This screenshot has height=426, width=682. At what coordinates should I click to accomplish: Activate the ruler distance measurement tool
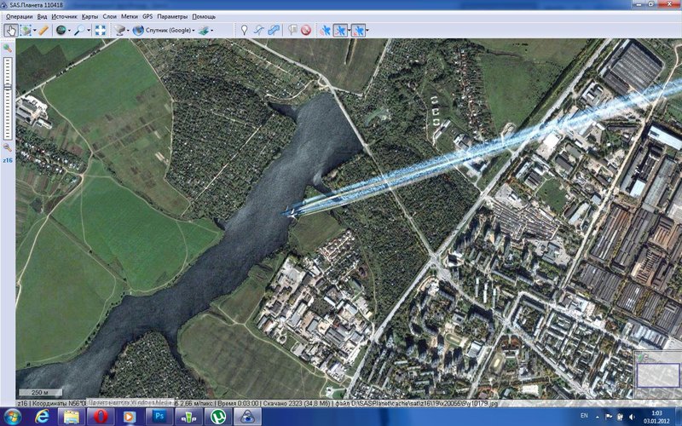click(43, 30)
